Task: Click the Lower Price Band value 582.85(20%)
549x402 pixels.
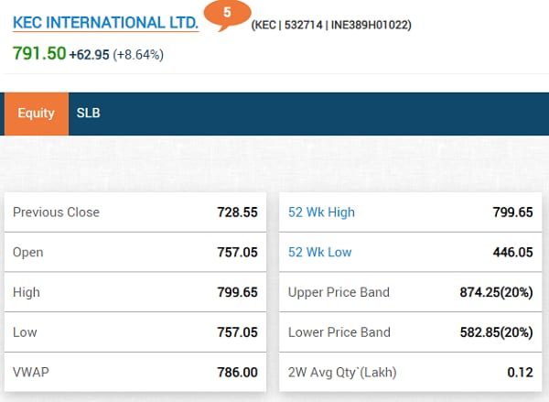Action: (496, 332)
